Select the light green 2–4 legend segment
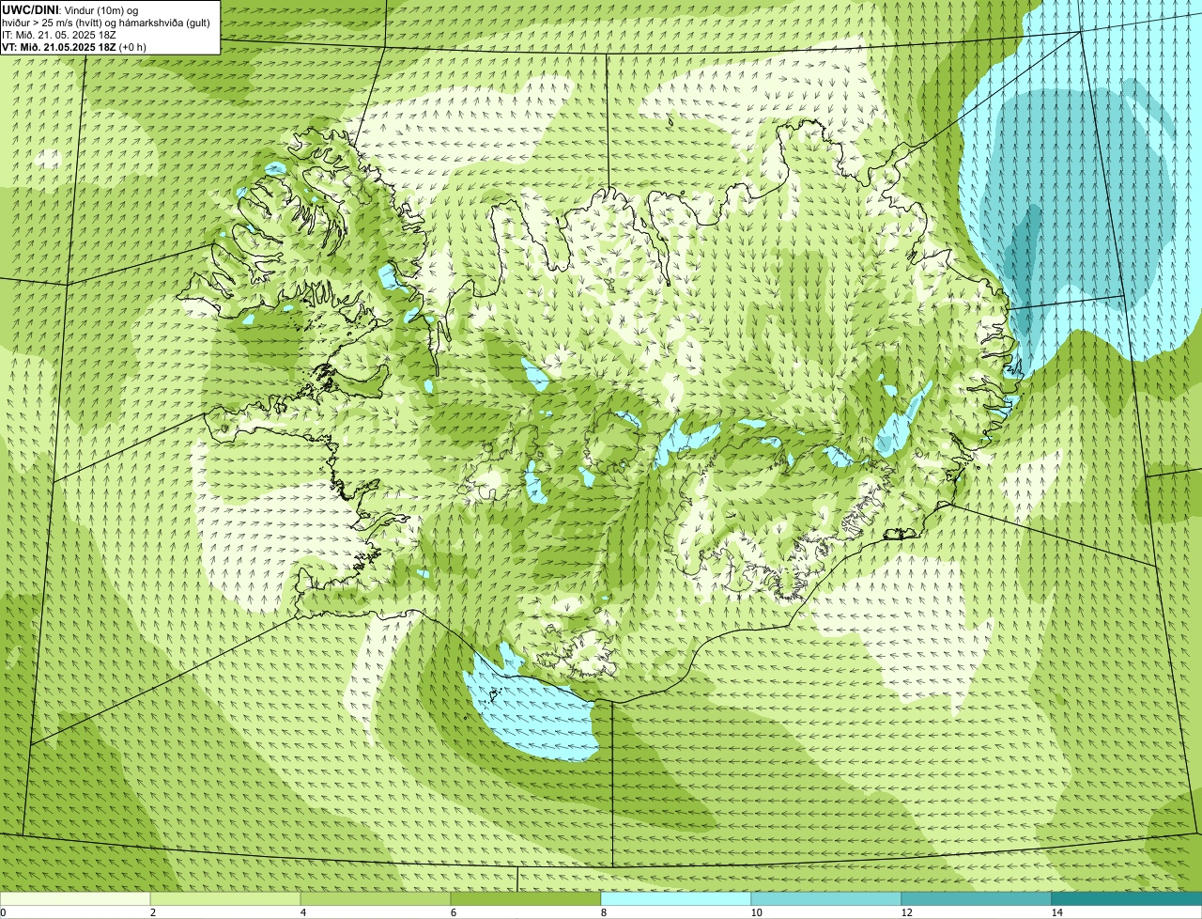 tap(225, 898)
